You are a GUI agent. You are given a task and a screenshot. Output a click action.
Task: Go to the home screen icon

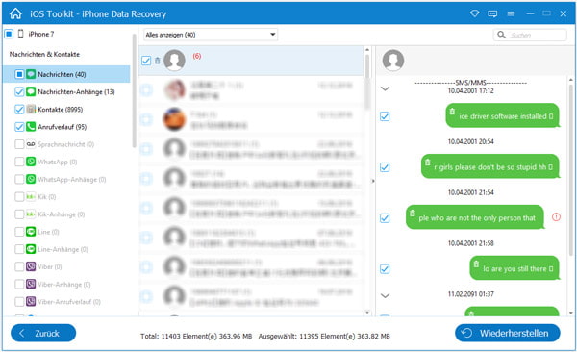[15, 14]
